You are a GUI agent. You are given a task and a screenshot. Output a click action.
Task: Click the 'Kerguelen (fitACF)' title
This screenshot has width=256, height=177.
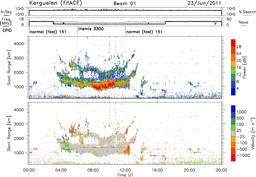coord(56,3)
